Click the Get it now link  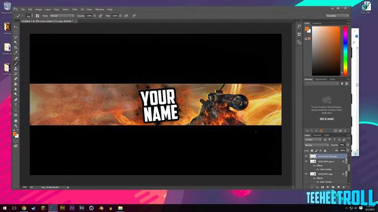click(327, 119)
